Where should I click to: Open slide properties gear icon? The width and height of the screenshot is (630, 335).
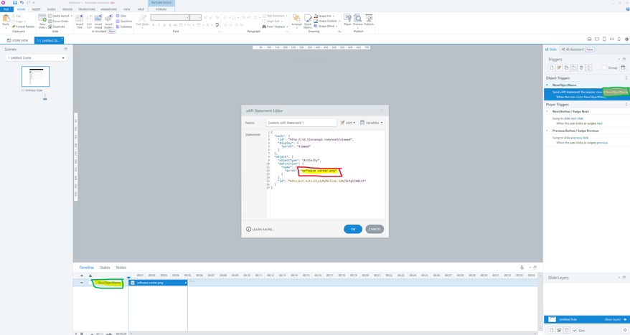(x=626, y=39)
